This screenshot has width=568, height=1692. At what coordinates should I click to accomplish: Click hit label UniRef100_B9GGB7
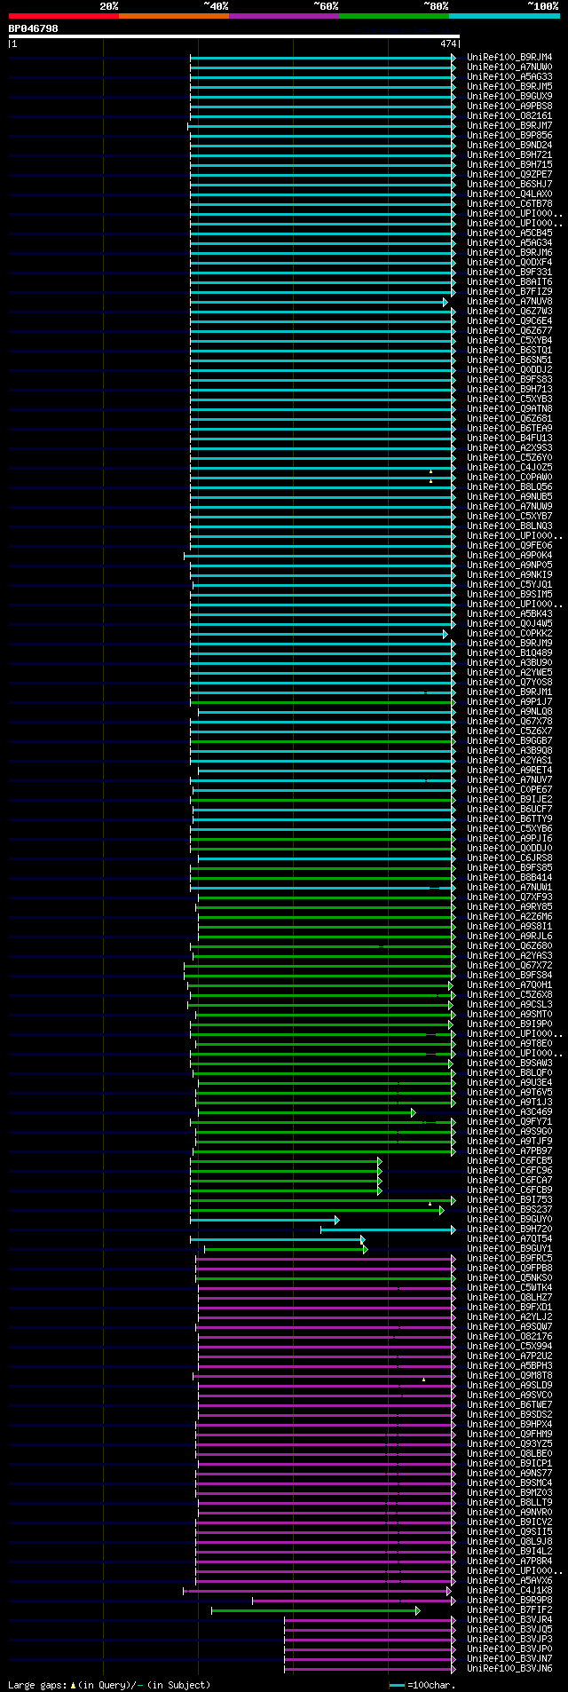point(509,741)
